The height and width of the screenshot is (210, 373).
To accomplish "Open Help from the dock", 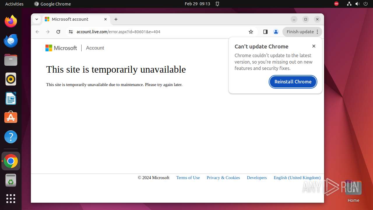I will pyautogui.click(x=11, y=137).
